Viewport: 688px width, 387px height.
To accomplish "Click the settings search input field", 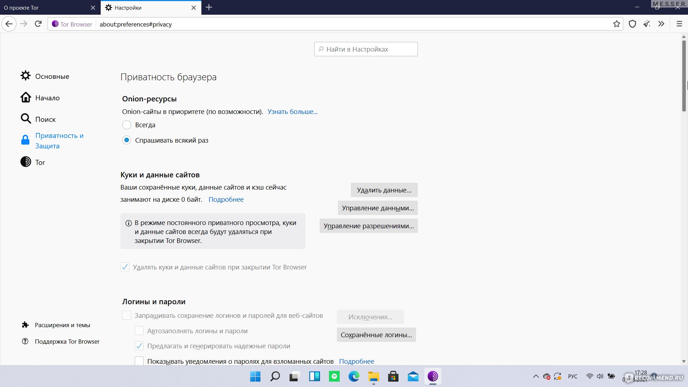I will point(366,49).
